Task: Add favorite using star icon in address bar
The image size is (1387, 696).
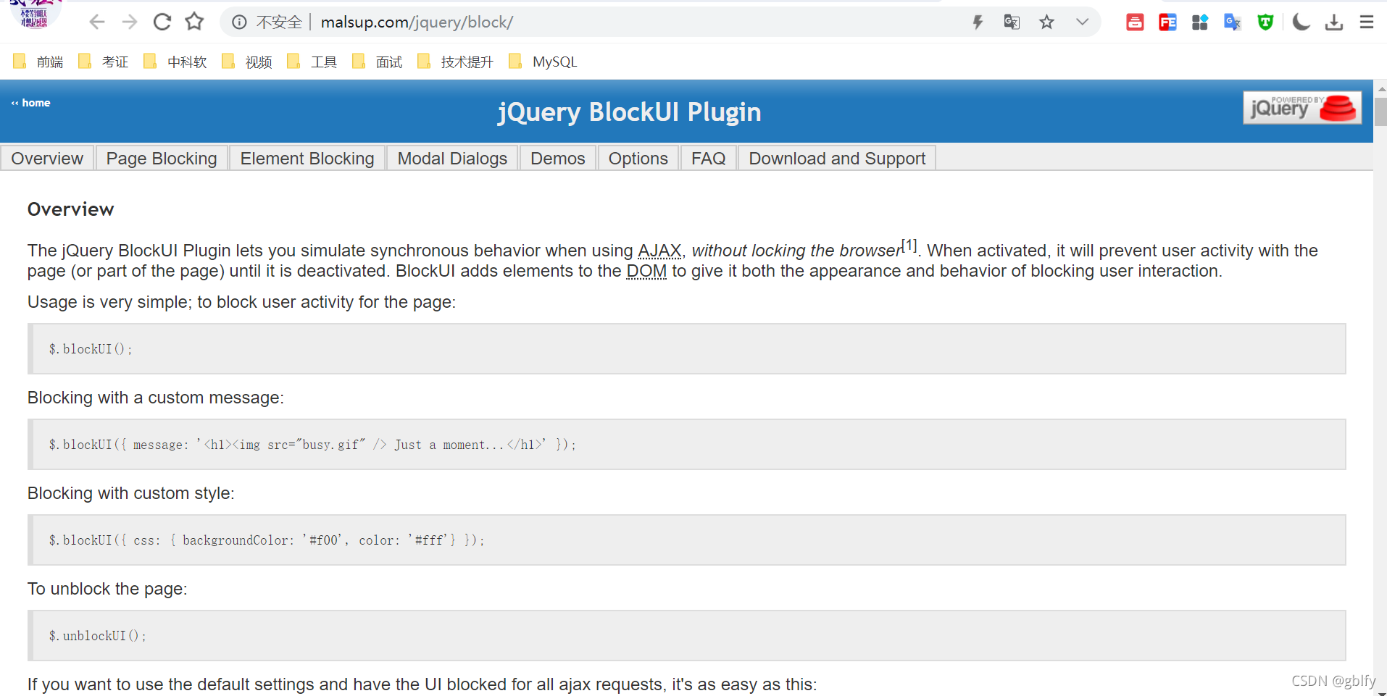Action: coord(1046,22)
